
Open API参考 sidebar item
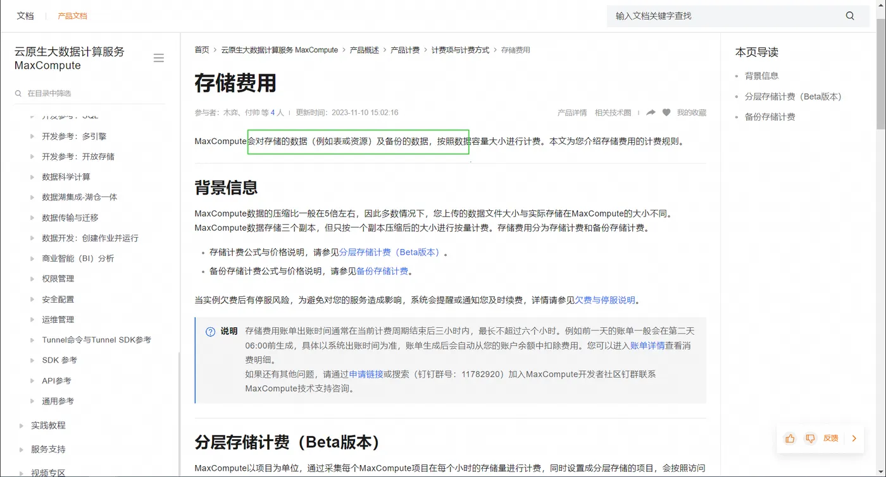57,381
